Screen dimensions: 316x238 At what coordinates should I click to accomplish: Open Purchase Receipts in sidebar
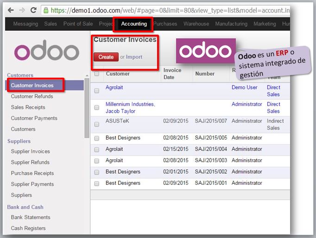(x=32, y=173)
